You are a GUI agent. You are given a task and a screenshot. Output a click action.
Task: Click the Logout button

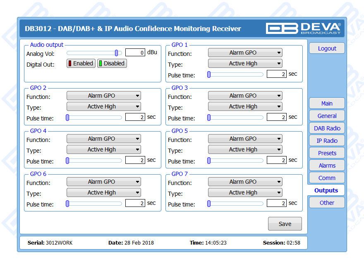tap(327, 48)
